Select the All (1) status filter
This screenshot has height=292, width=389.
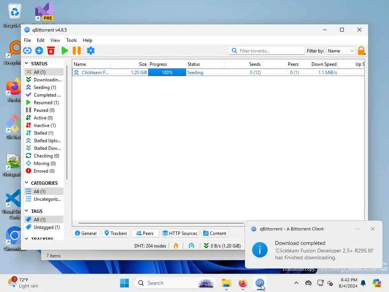44,72
